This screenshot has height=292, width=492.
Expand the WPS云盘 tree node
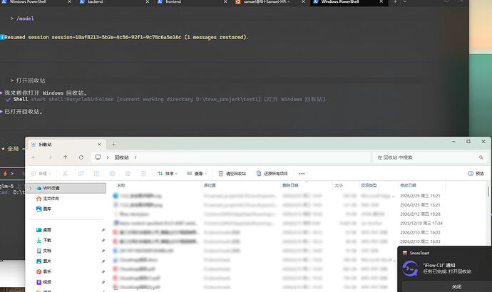coord(29,188)
